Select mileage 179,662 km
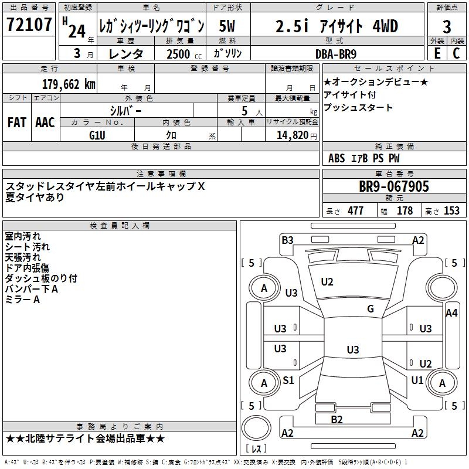This screenshot has width=469, height=469. 69,84
